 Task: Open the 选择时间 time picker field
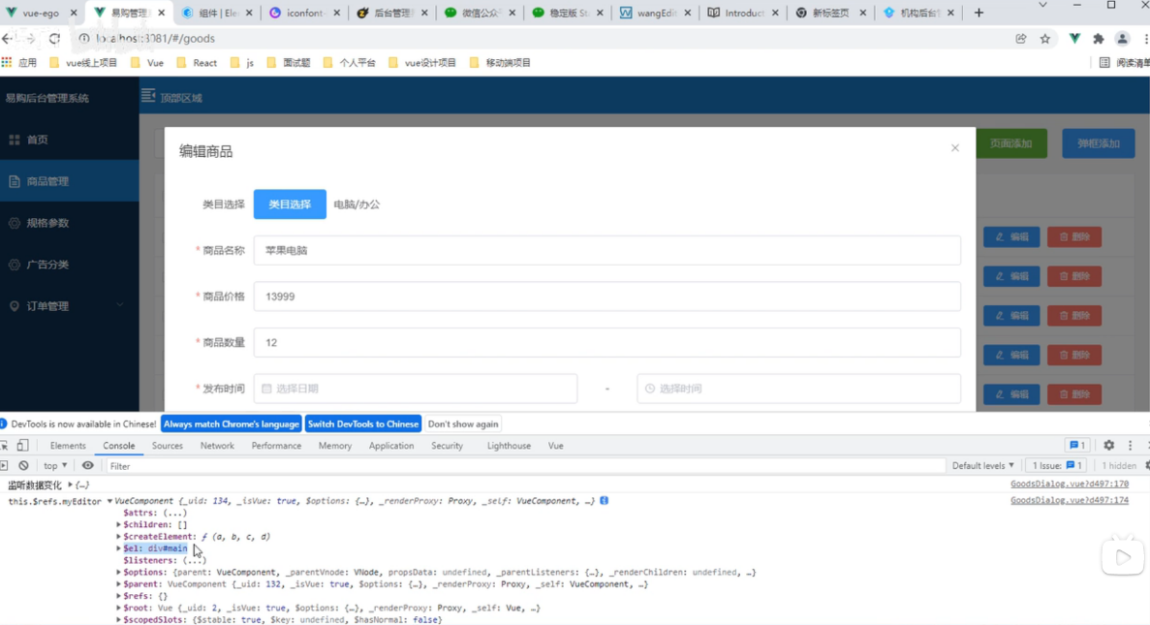798,389
